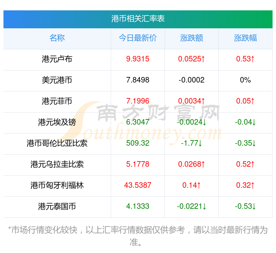This screenshot has height=253, width=276.
Task: Click the percentage -0.53↓ for 港元泰国币
Action: pos(245,206)
